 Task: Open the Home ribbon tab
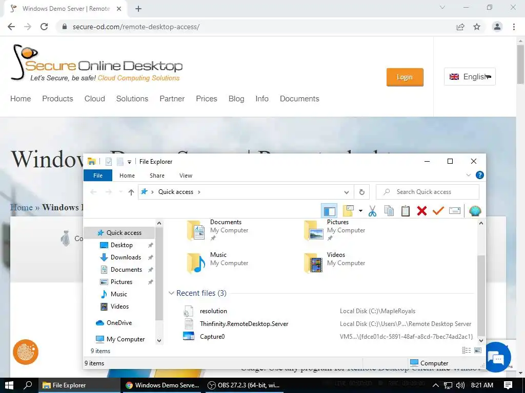click(127, 176)
